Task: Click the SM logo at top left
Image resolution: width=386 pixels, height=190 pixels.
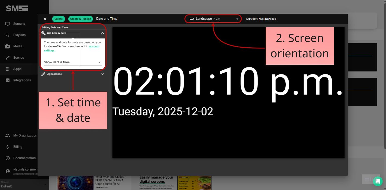Action: [x=16, y=8]
